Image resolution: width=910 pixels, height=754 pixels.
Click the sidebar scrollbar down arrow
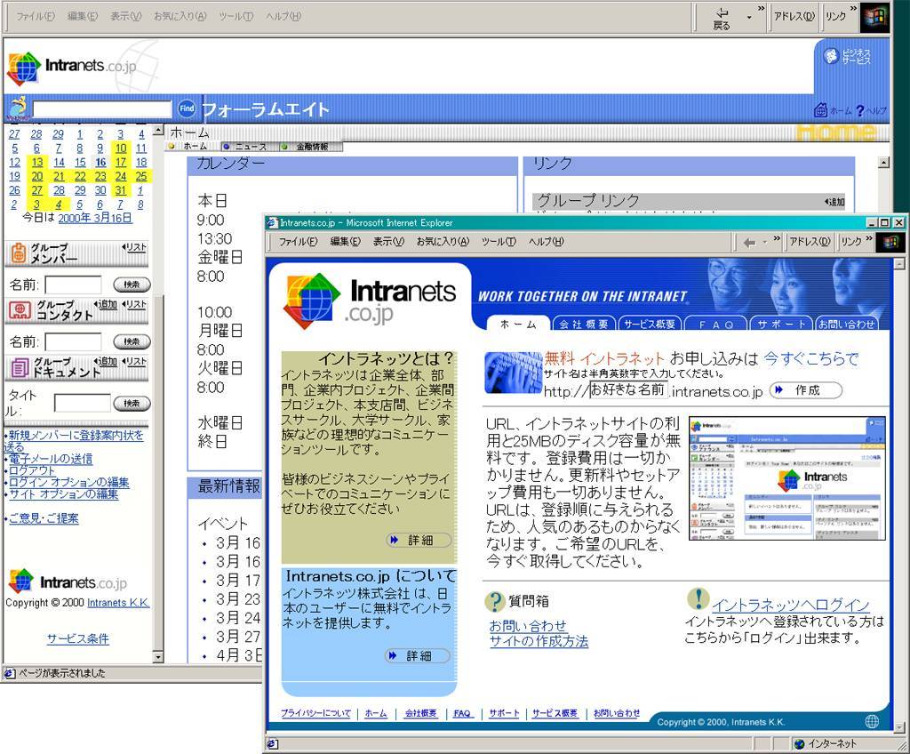[x=158, y=657]
